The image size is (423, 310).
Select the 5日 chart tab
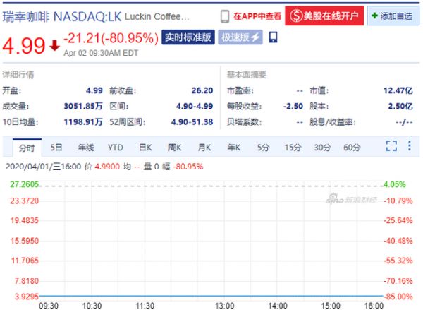(56, 148)
